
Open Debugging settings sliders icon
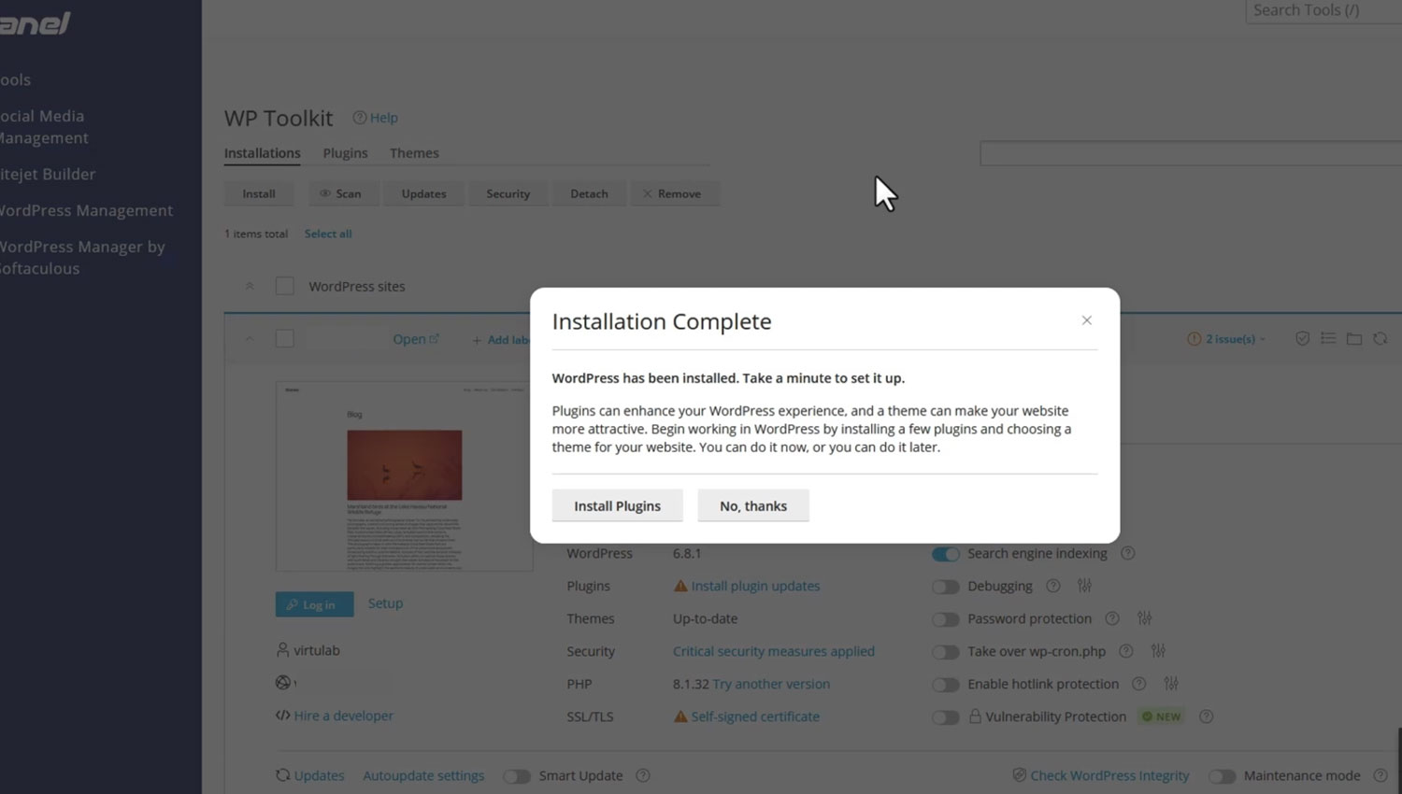click(1084, 586)
